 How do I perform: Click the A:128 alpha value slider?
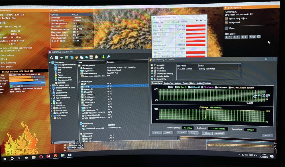[x=253, y=37]
